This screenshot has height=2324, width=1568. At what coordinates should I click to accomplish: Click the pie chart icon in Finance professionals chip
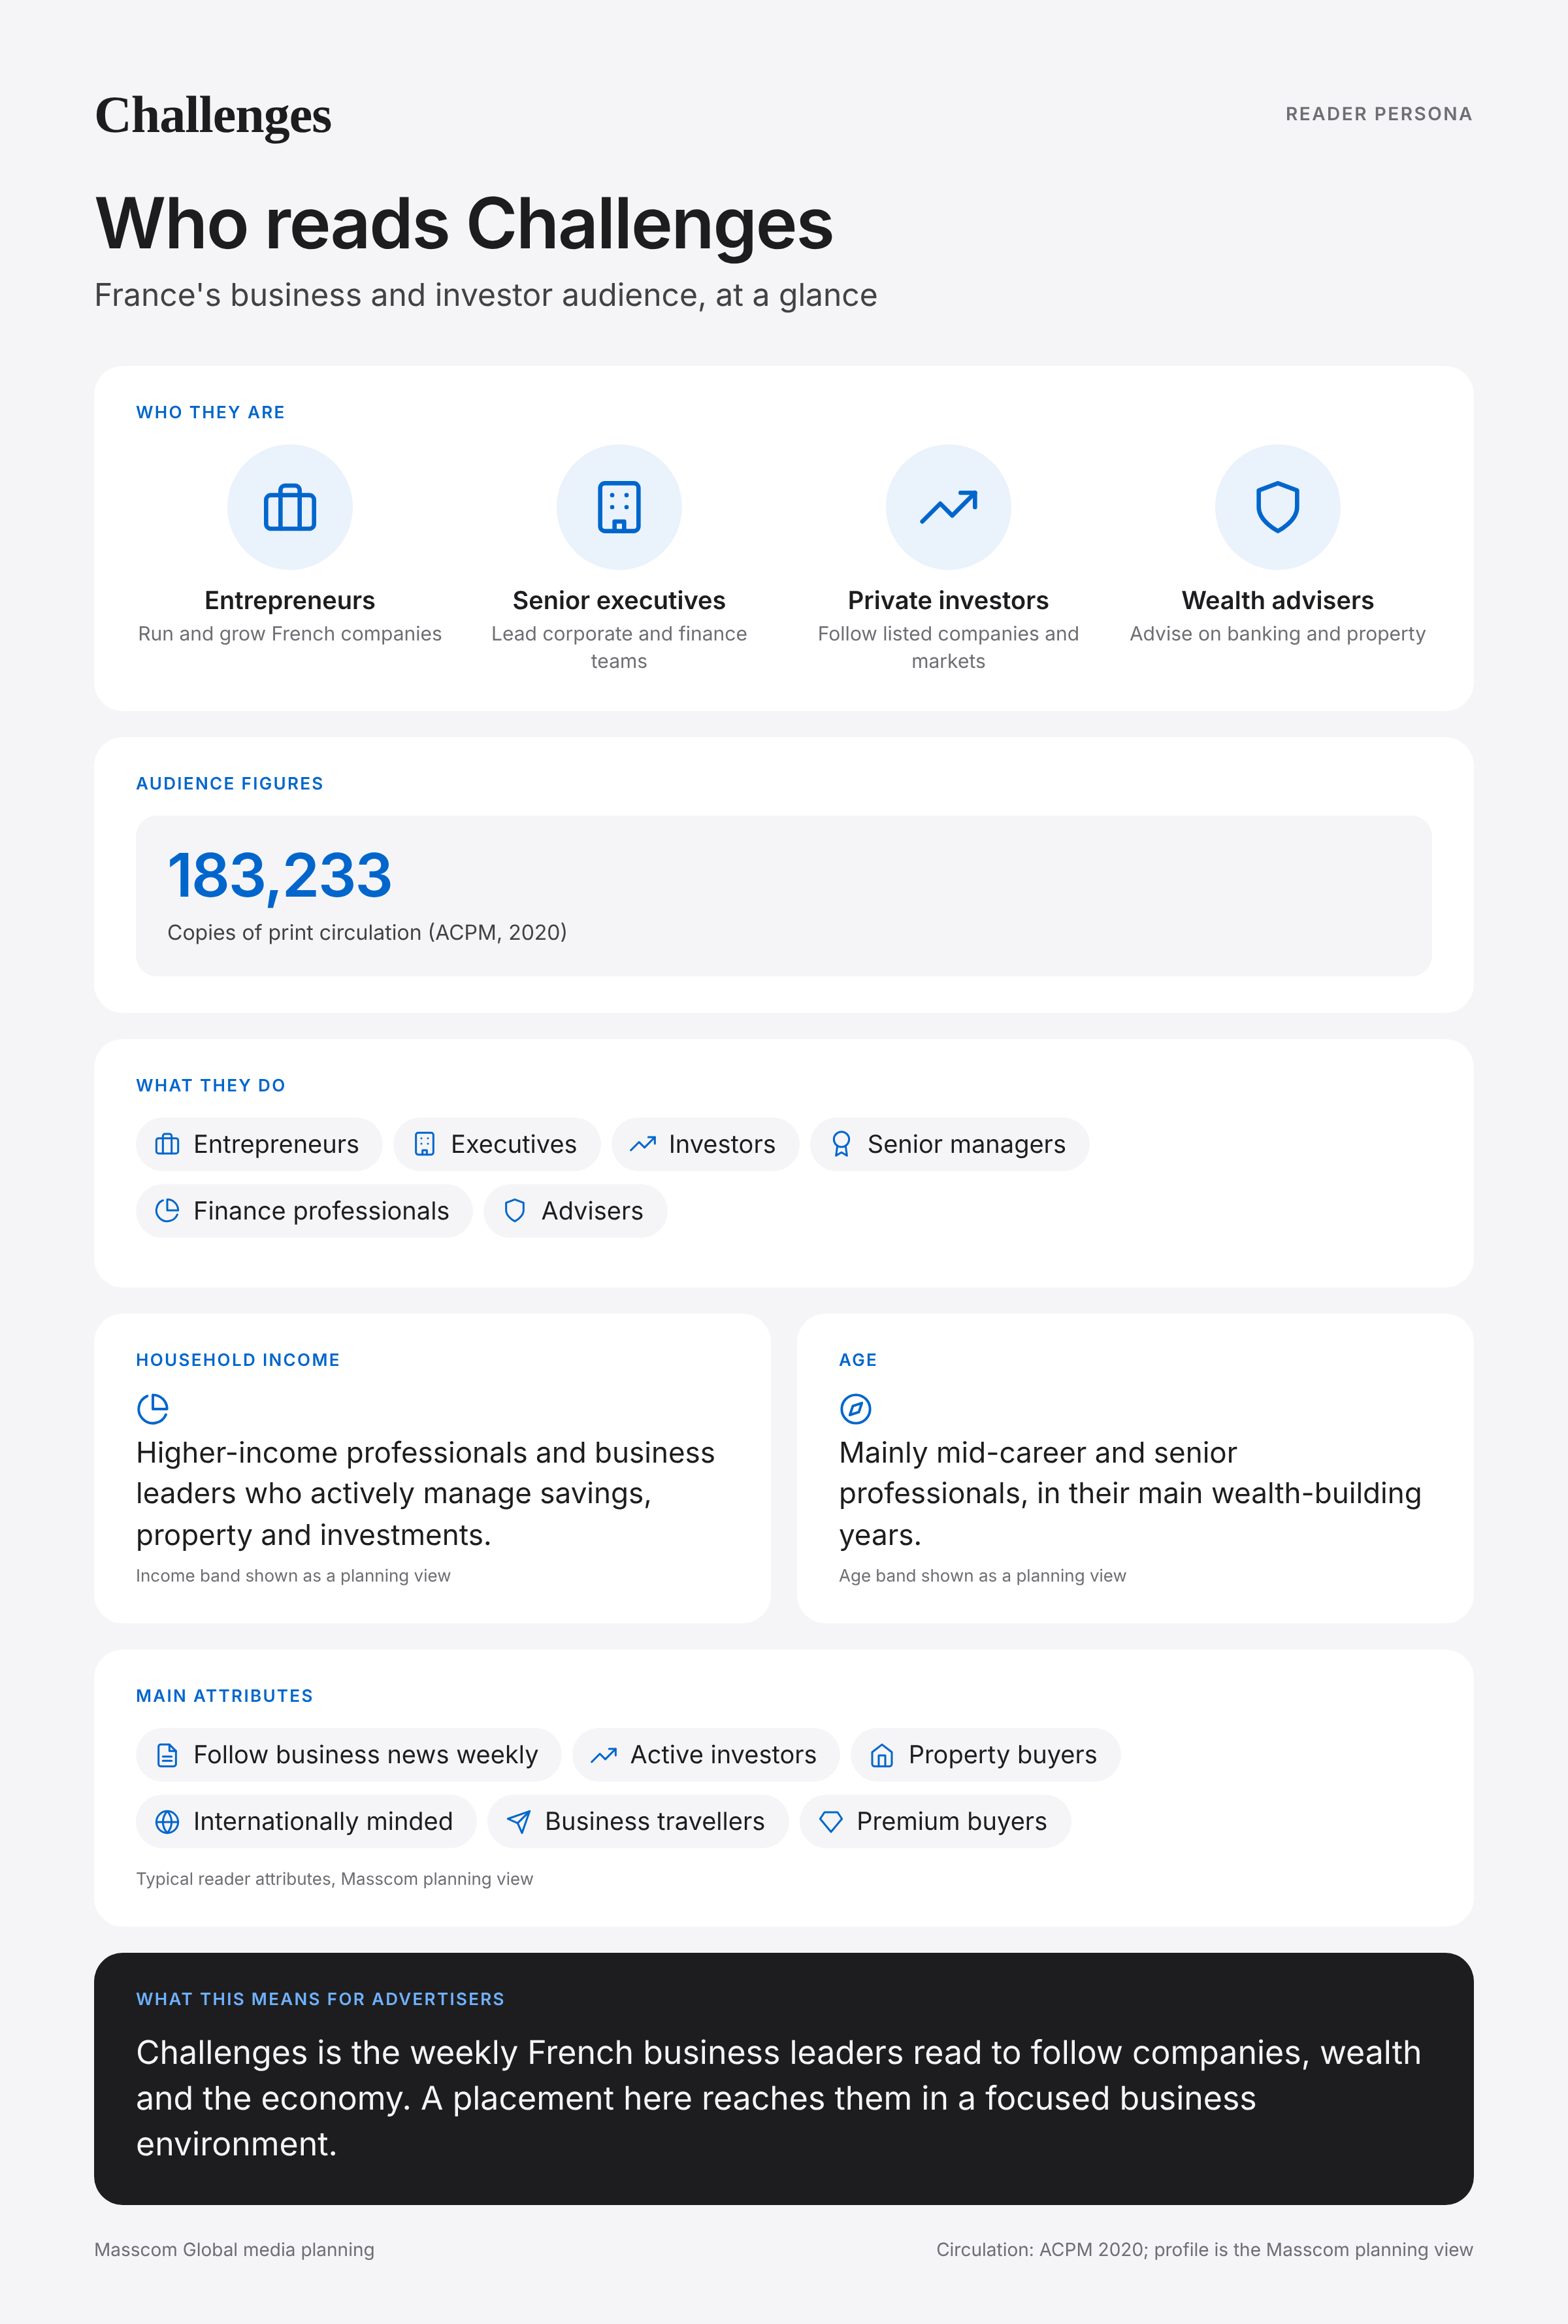click(167, 1211)
